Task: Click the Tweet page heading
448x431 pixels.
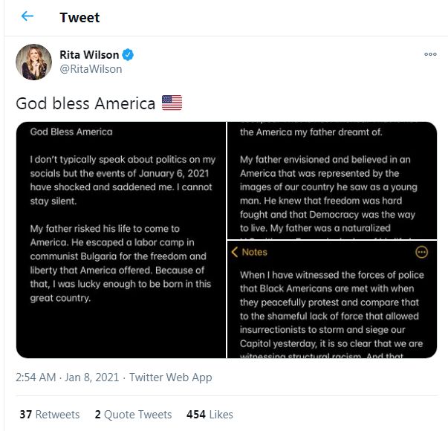Action: tap(79, 17)
